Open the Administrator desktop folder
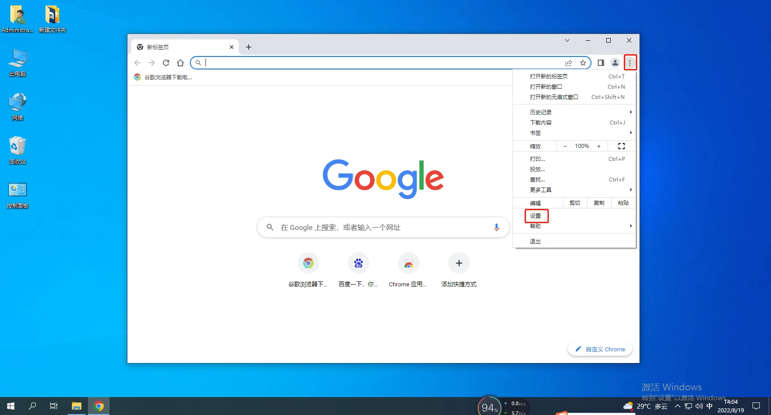 click(18, 19)
